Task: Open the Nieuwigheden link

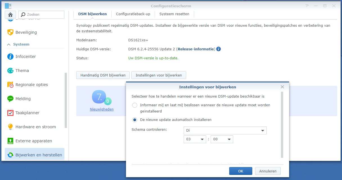Action: 102,109
